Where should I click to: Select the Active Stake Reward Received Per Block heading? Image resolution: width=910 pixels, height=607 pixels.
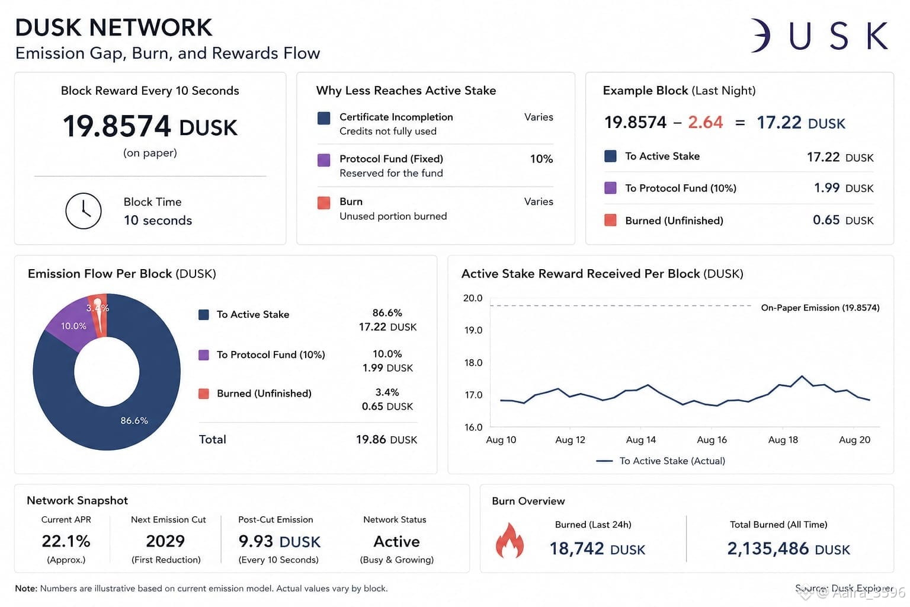(x=602, y=274)
